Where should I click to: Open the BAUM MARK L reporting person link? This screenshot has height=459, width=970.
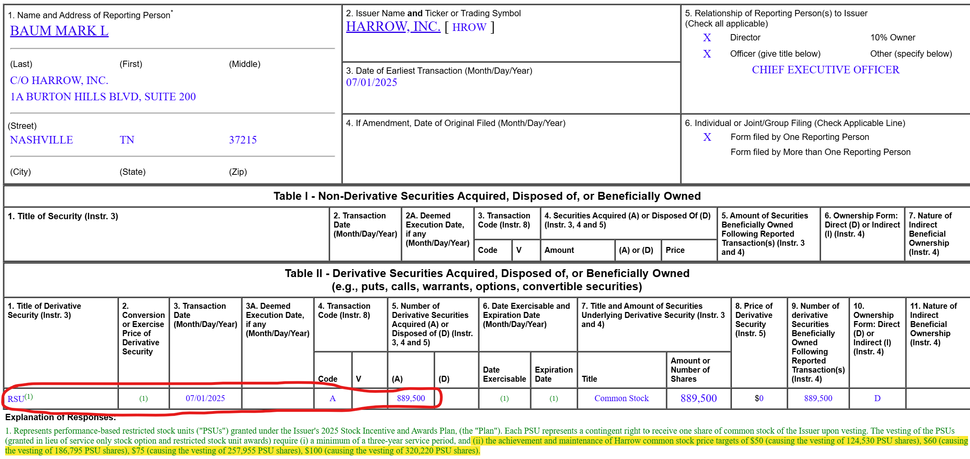(x=59, y=31)
